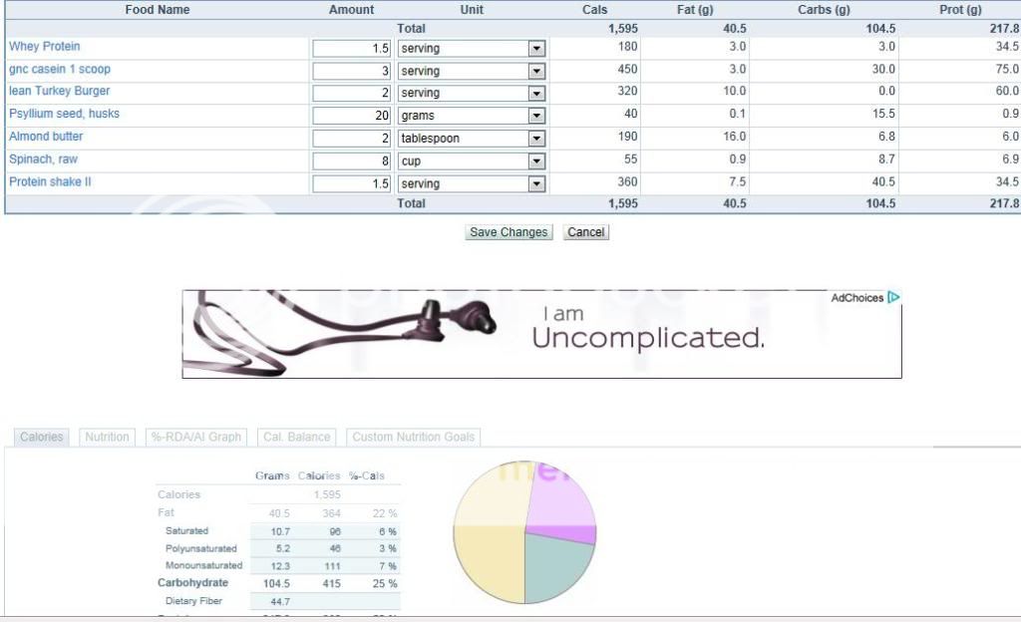Open unit dropdown for Almond butter
Viewport: 1021px width, 622px height.
(537, 139)
